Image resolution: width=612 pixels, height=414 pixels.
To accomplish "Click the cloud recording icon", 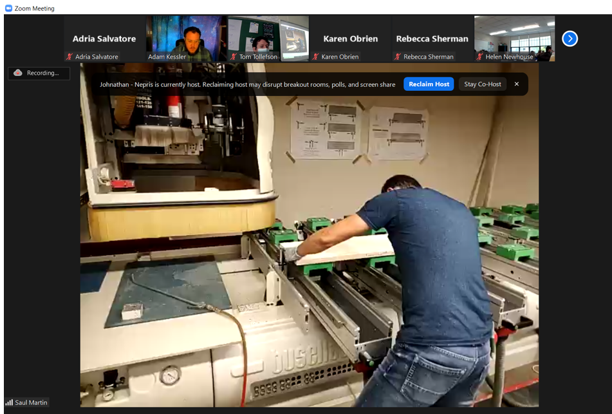I will [x=18, y=73].
